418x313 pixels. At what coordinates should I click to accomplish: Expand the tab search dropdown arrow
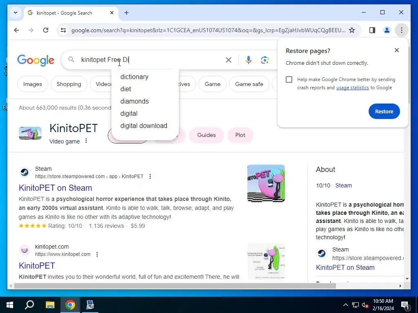point(16,13)
